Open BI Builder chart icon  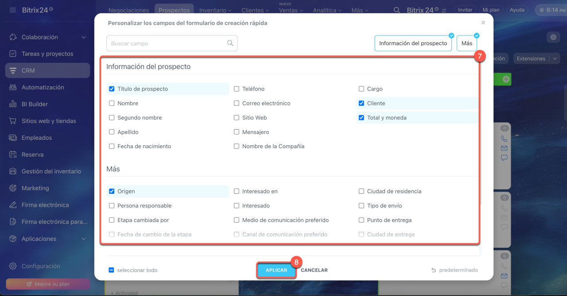(x=13, y=104)
